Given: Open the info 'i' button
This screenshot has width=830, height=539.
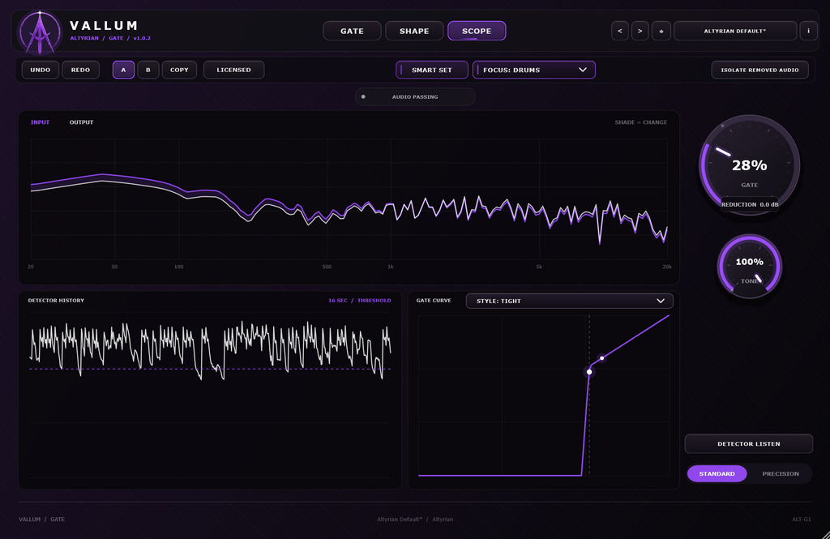Looking at the screenshot, I should (808, 31).
